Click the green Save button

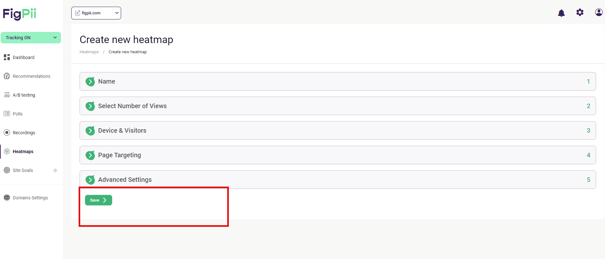[x=98, y=200]
